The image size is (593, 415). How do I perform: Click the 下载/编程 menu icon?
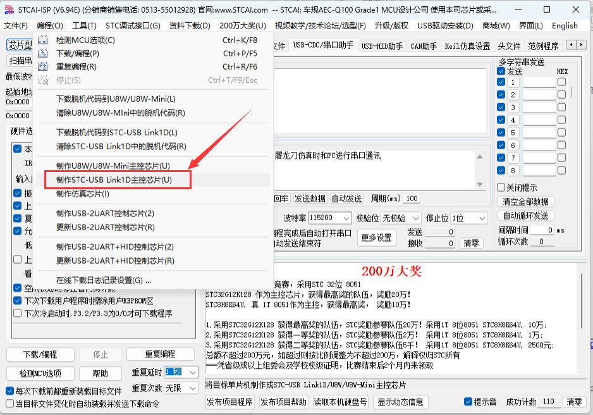pos(43,53)
